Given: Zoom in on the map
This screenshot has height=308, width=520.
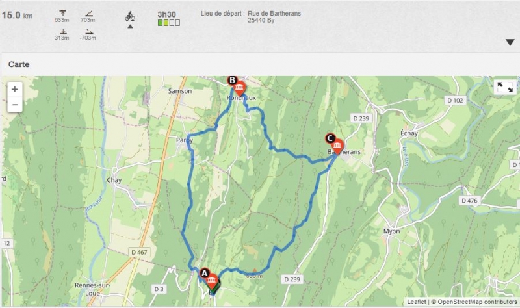Looking at the screenshot, I should click(15, 89).
